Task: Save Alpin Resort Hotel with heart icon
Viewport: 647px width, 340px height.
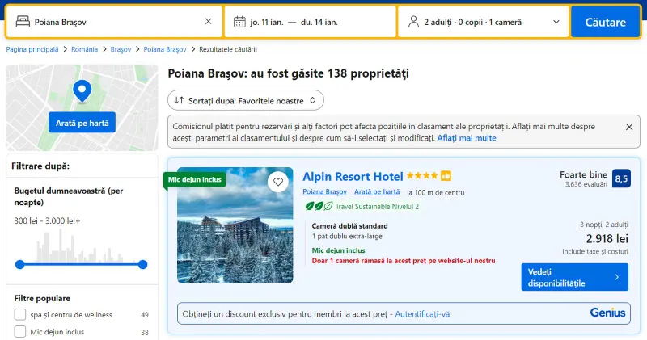Action: point(278,182)
